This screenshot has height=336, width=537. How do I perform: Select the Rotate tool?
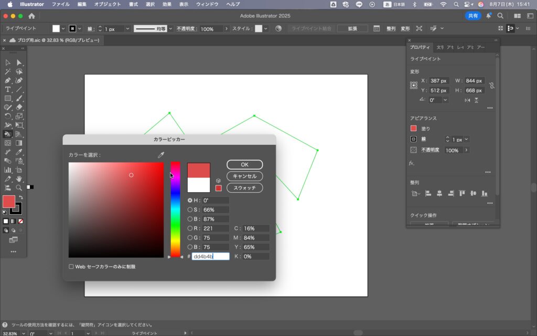(7, 116)
